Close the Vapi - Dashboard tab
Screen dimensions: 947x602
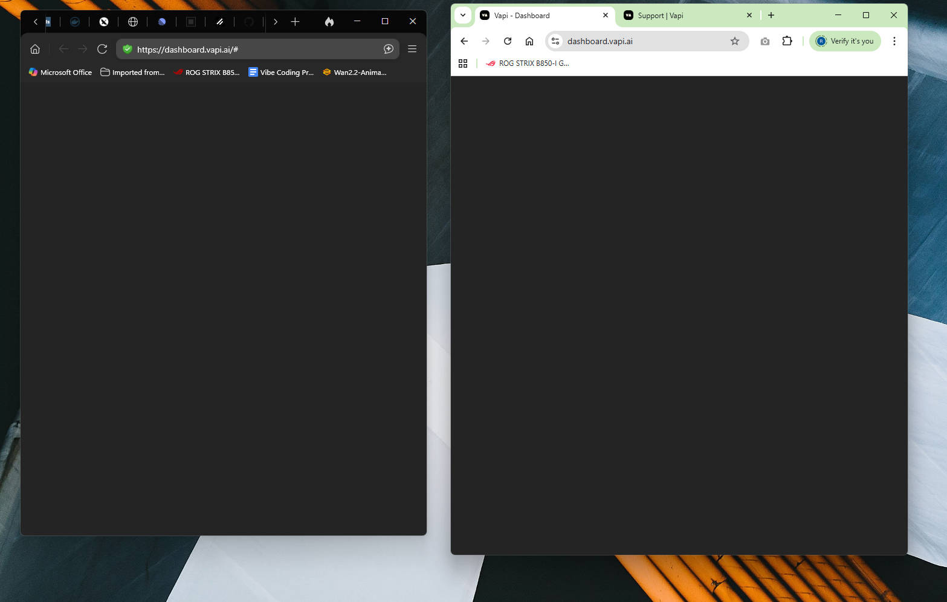click(606, 16)
